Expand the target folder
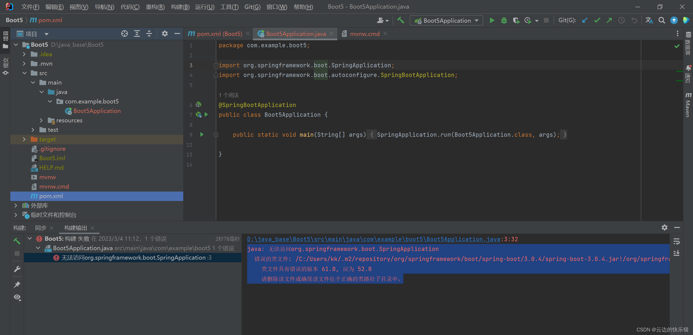The height and width of the screenshot is (335, 693). 24,139
